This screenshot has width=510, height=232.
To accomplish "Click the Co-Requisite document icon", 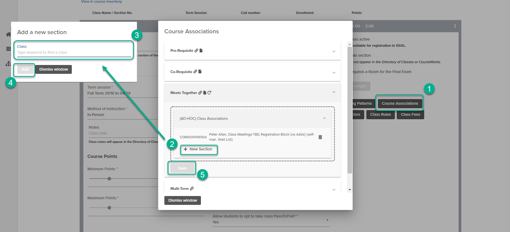I will tap(200, 72).
